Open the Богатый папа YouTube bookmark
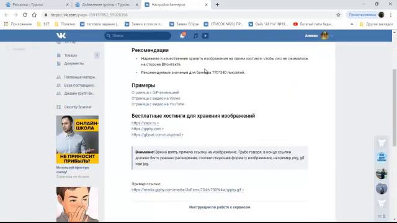Screen dimensions: 397x223 click(313, 24)
